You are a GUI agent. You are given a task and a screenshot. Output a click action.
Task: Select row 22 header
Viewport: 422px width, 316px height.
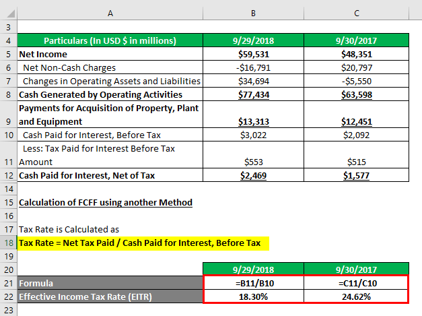8,296
